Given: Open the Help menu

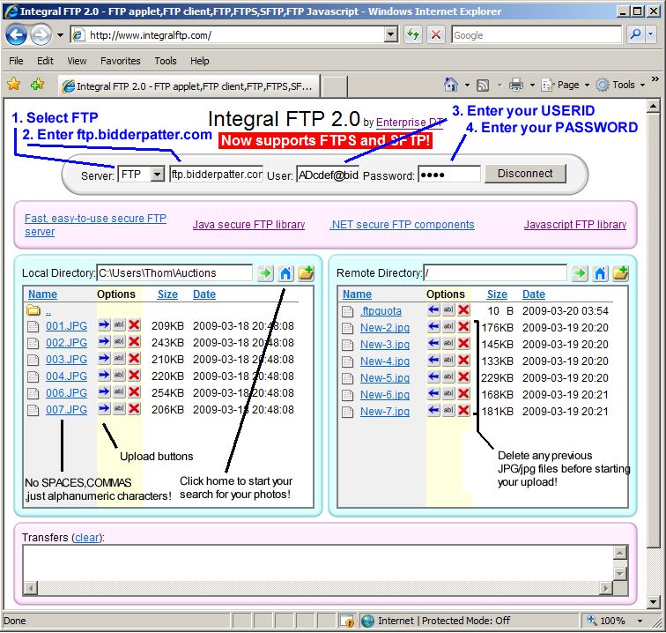Looking at the screenshot, I should tap(200, 61).
